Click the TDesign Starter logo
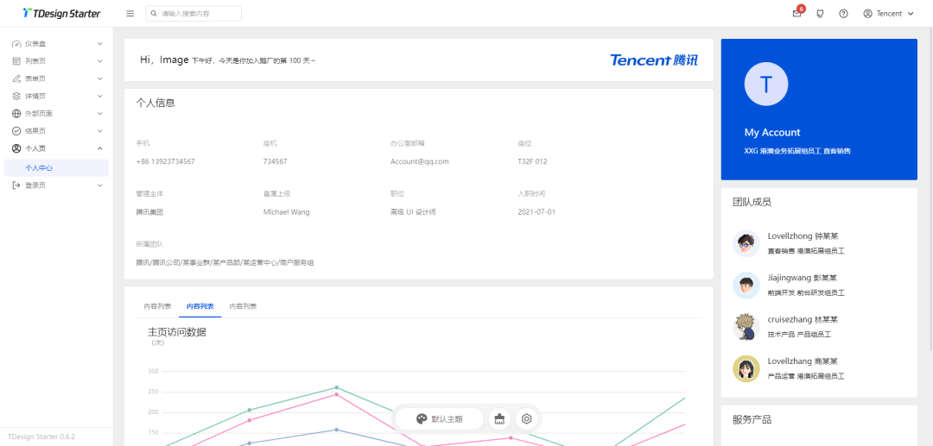Screen dimensions: 933x446 click(x=61, y=13)
